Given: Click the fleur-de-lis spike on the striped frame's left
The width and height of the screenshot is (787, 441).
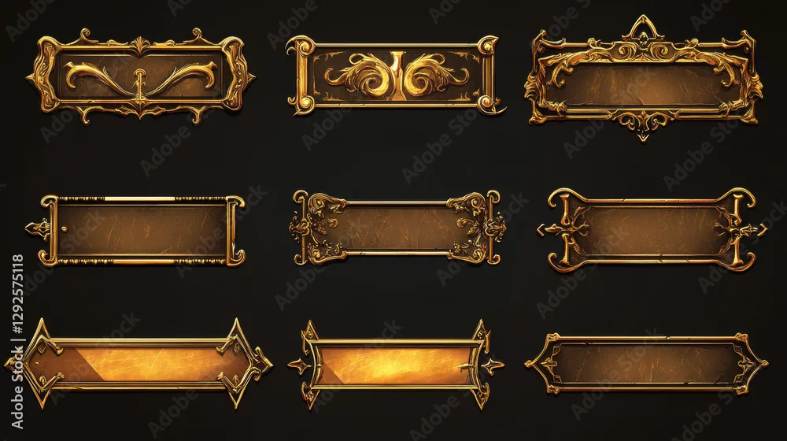Looking at the screenshot, I should (x=38, y=229).
